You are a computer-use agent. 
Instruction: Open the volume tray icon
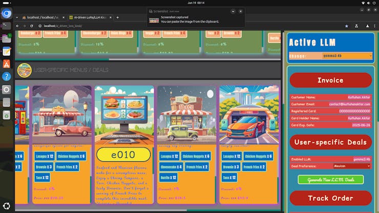[x=369, y=3]
